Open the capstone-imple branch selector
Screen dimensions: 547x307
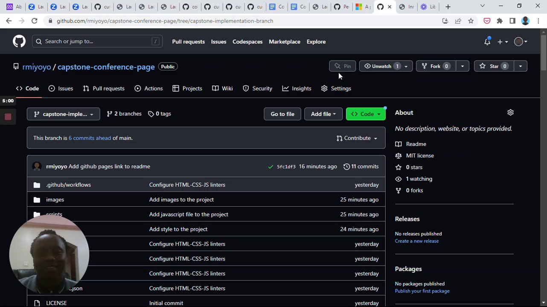click(64, 114)
